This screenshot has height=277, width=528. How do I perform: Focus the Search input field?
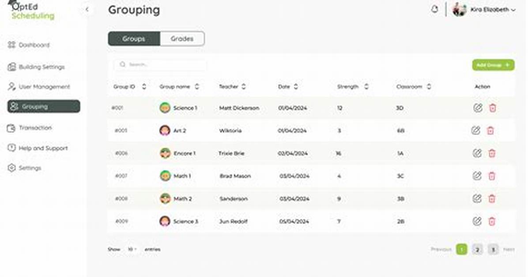tap(160, 64)
